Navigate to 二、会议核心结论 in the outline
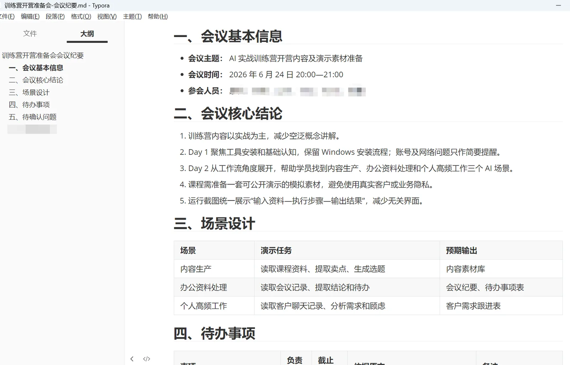The width and height of the screenshot is (570, 365). point(36,80)
